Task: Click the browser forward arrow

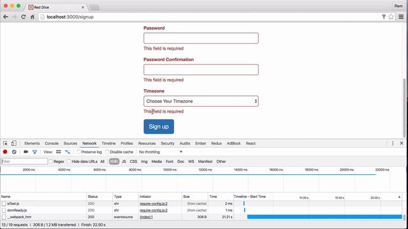Action: tap(14, 17)
